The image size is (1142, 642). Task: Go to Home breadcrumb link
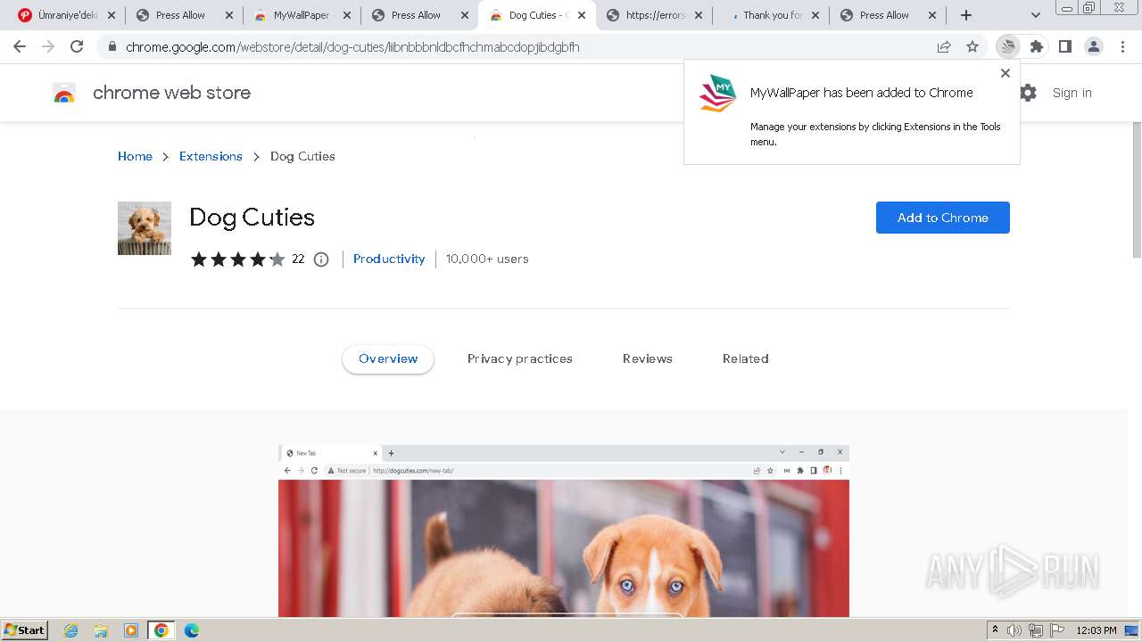[x=135, y=156]
